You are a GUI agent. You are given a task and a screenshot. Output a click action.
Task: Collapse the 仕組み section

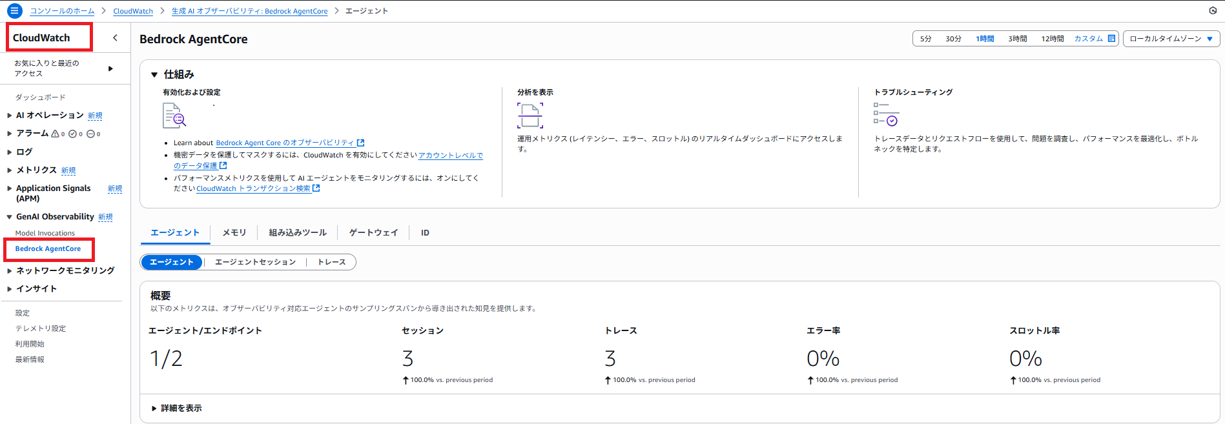pyautogui.click(x=154, y=75)
